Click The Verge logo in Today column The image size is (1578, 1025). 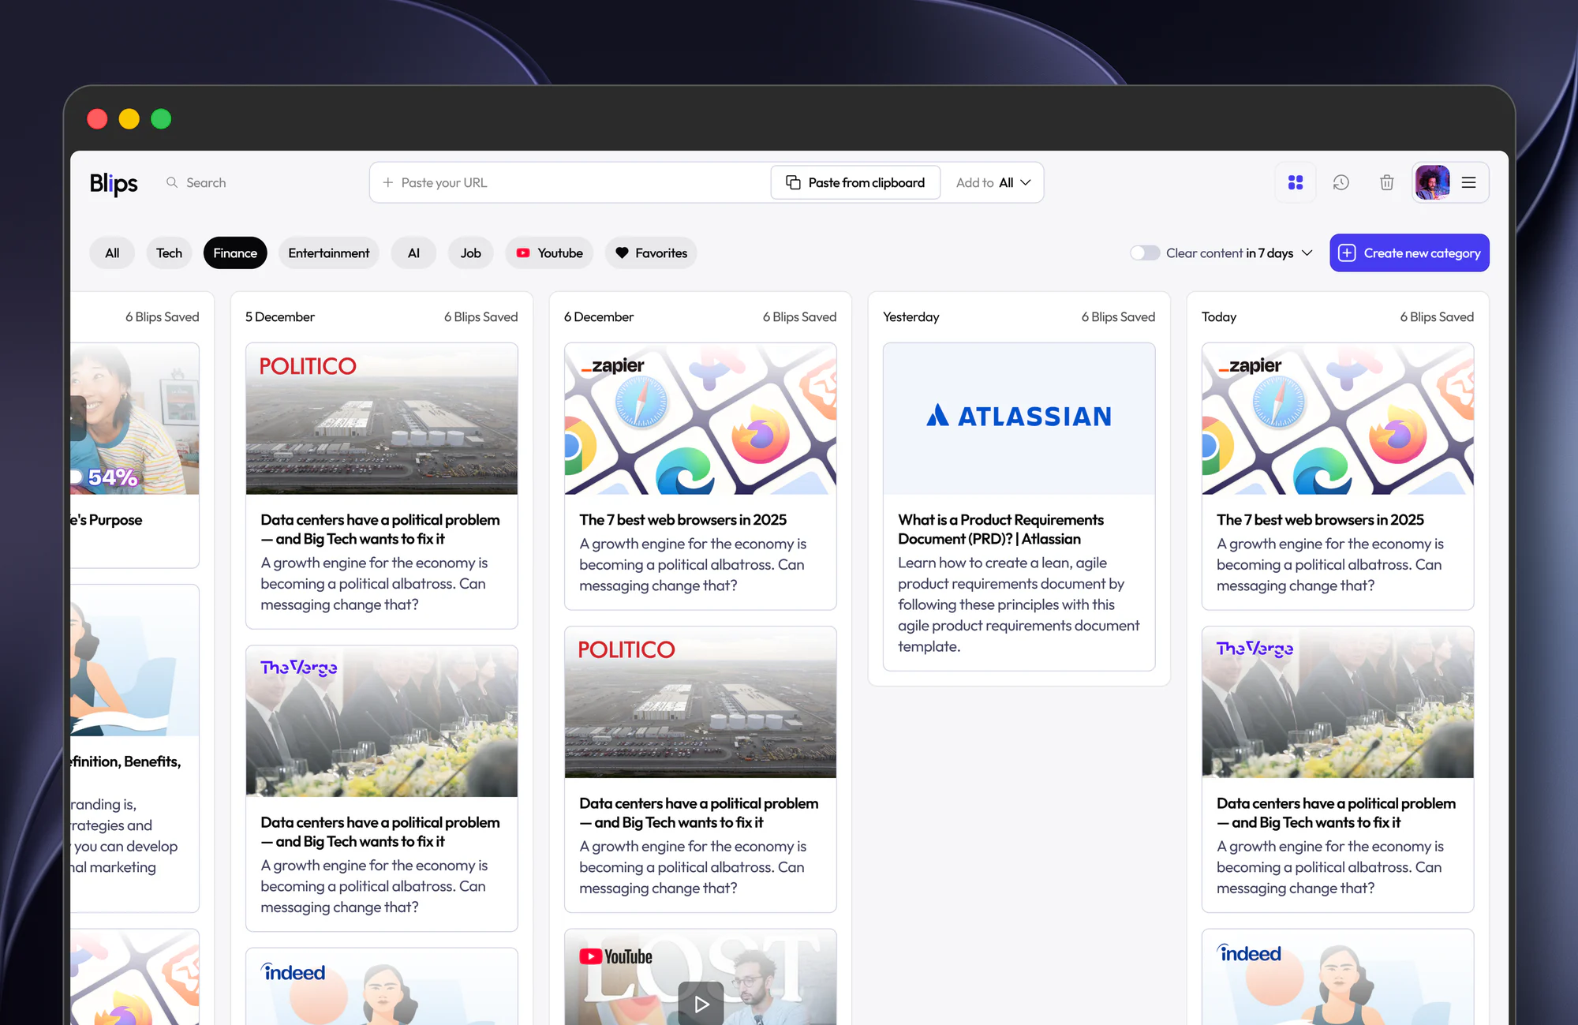1255,649
